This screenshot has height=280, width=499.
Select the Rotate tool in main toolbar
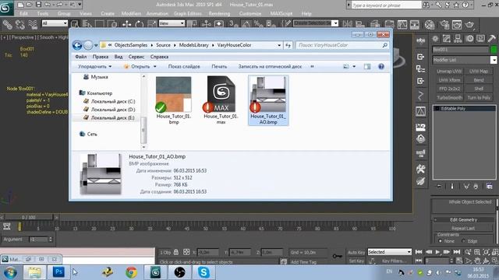(139, 24)
